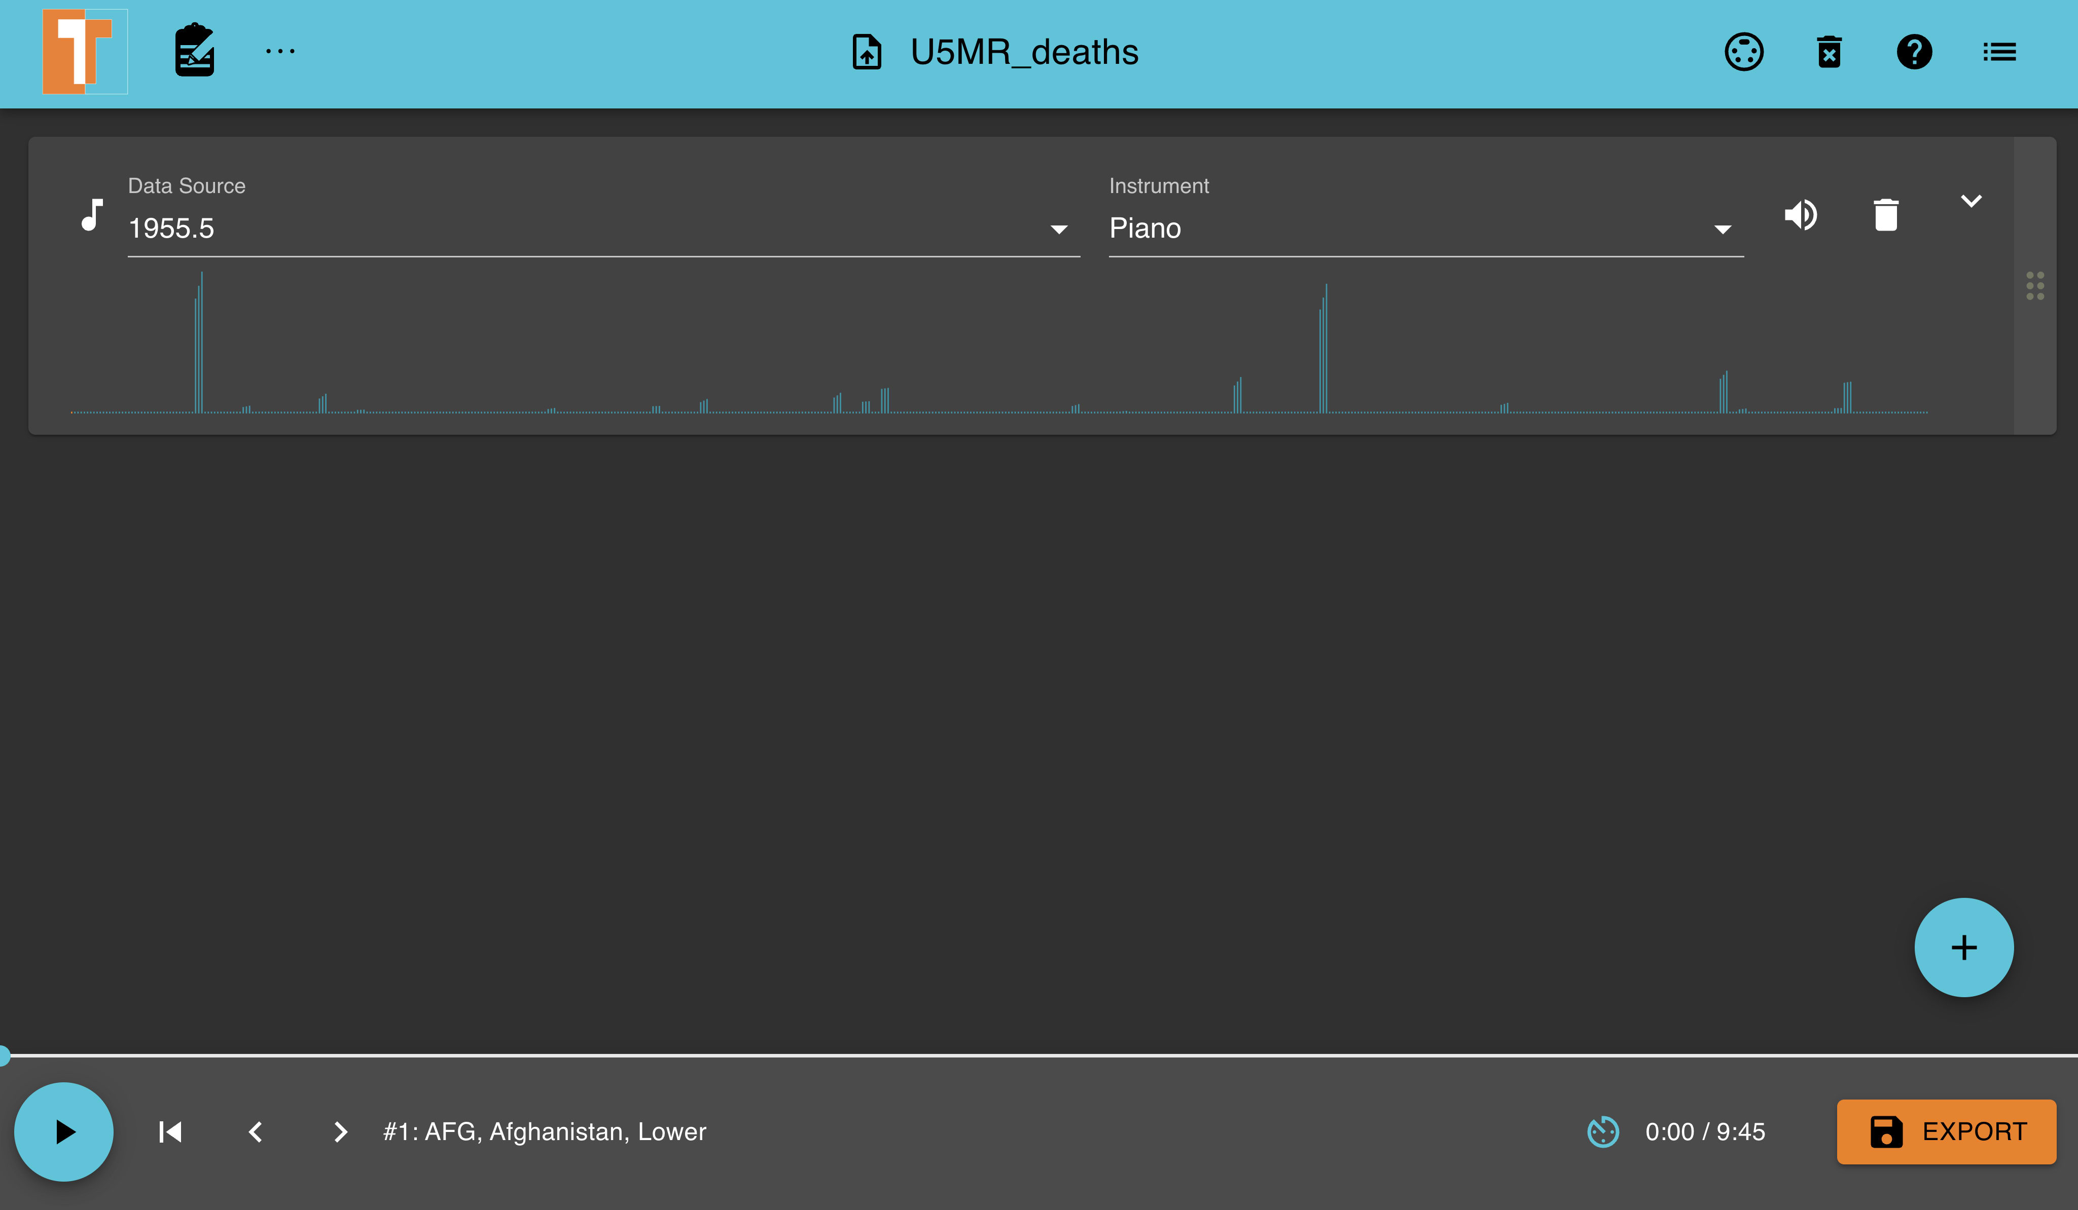Click the orange T app logo

pyautogui.click(x=84, y=51)
